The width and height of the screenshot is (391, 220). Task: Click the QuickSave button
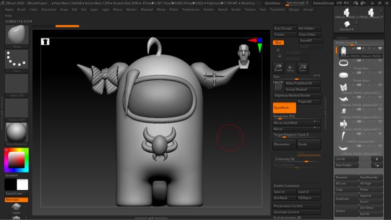[272, 3]
